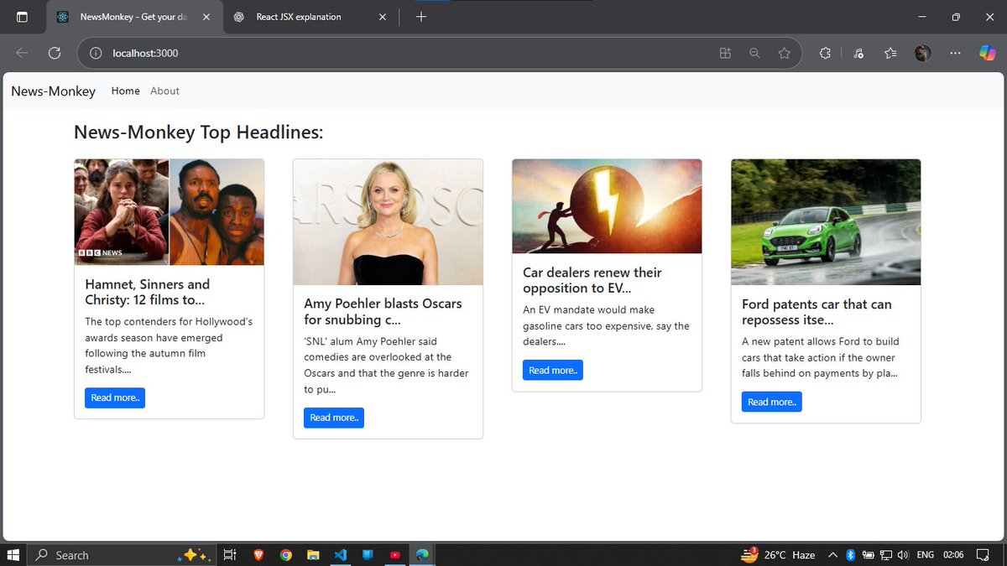Click the Amy Poehler photo thumbnail
Viewport: 1007px width, 566px height.
389,222
